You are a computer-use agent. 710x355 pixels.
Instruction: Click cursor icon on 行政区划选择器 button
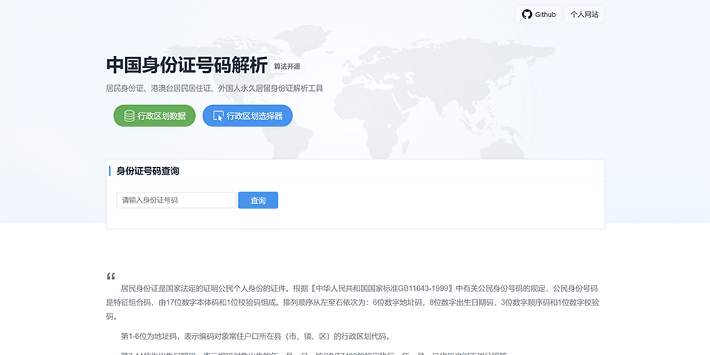tap(218, 116)
